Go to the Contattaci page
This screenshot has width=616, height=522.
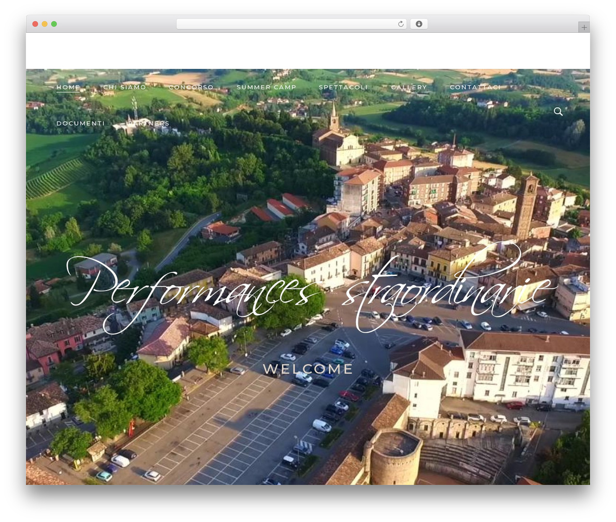(475, 87)
